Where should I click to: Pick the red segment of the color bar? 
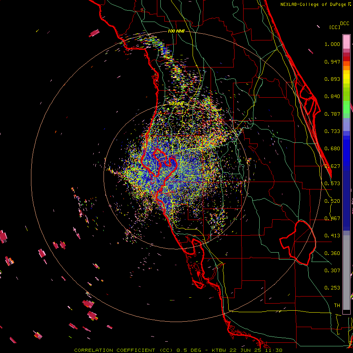346,59
